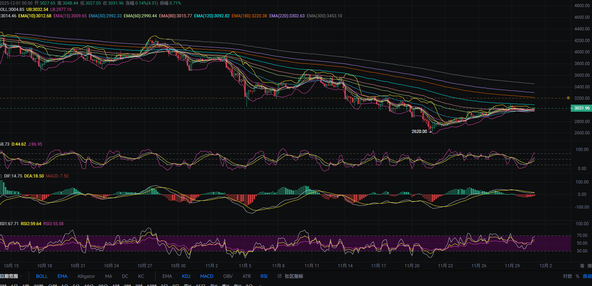Click the 自动 auto-scale button

[x=587, y=276]
